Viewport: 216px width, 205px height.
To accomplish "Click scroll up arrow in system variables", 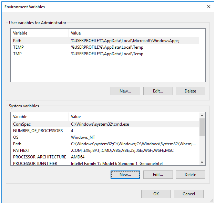I will coord(202,116).
